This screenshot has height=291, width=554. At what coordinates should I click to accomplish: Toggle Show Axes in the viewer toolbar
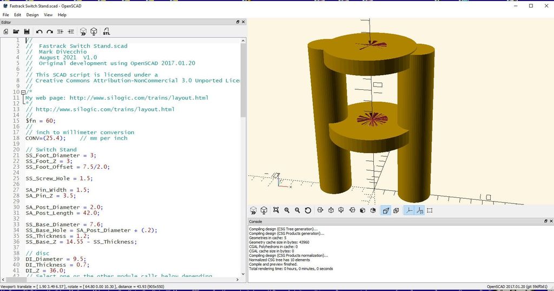(408, 210)
